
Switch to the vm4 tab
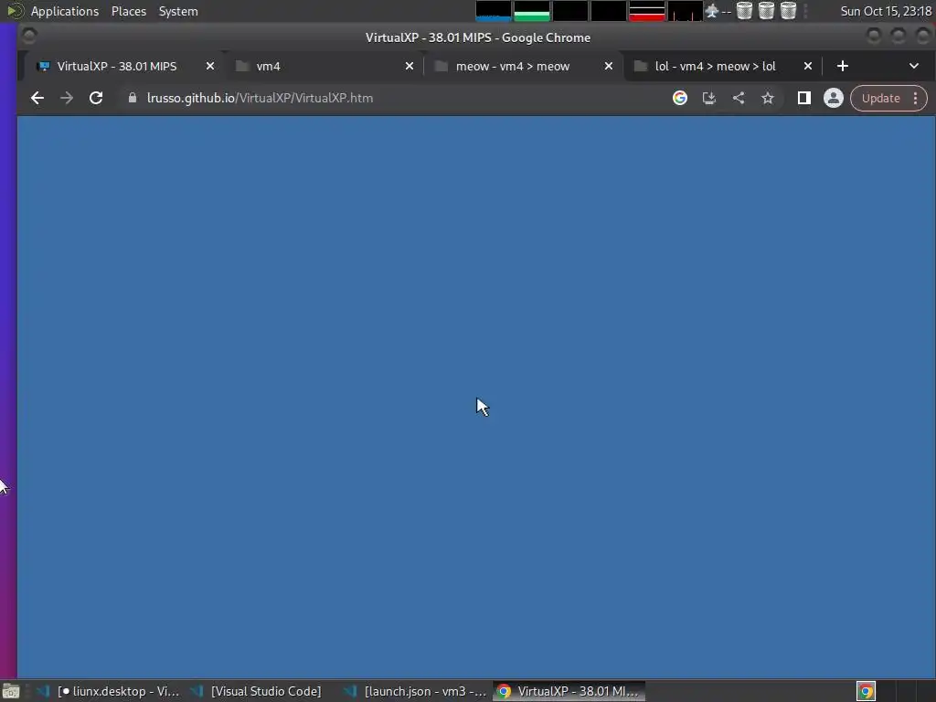tap(324, 66)
